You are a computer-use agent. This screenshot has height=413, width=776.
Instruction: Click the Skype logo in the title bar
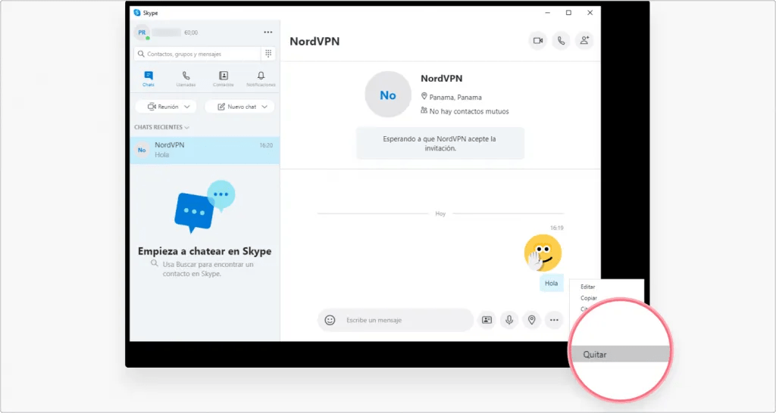[137, 13]
